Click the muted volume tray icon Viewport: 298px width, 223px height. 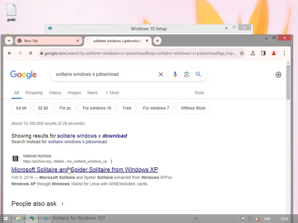258,219
